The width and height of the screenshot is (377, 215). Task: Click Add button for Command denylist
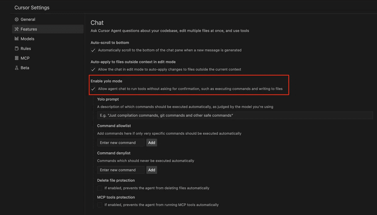coord(152,170)
